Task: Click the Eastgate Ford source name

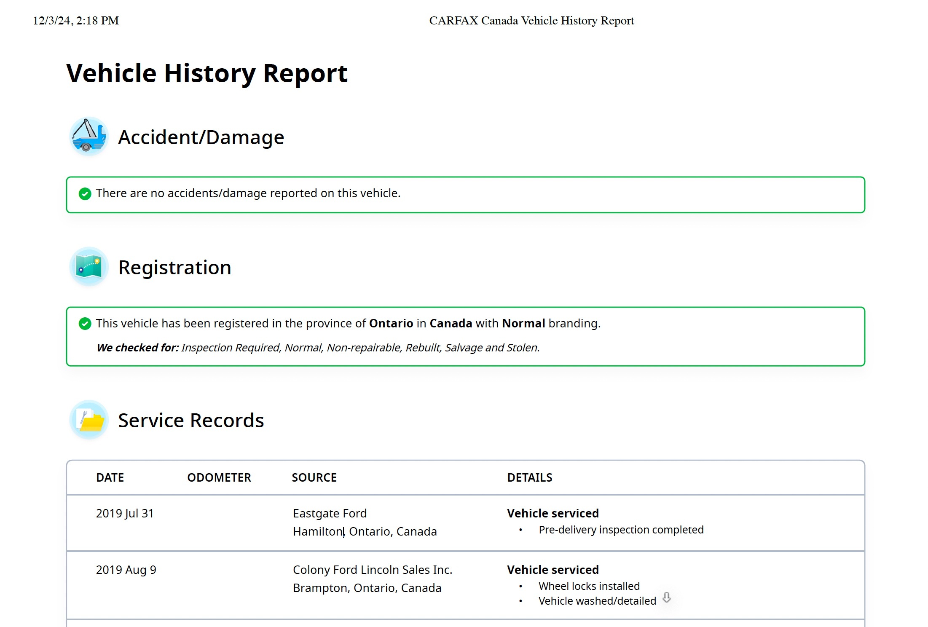Action: pyautogui.click(x=330, y=513)
